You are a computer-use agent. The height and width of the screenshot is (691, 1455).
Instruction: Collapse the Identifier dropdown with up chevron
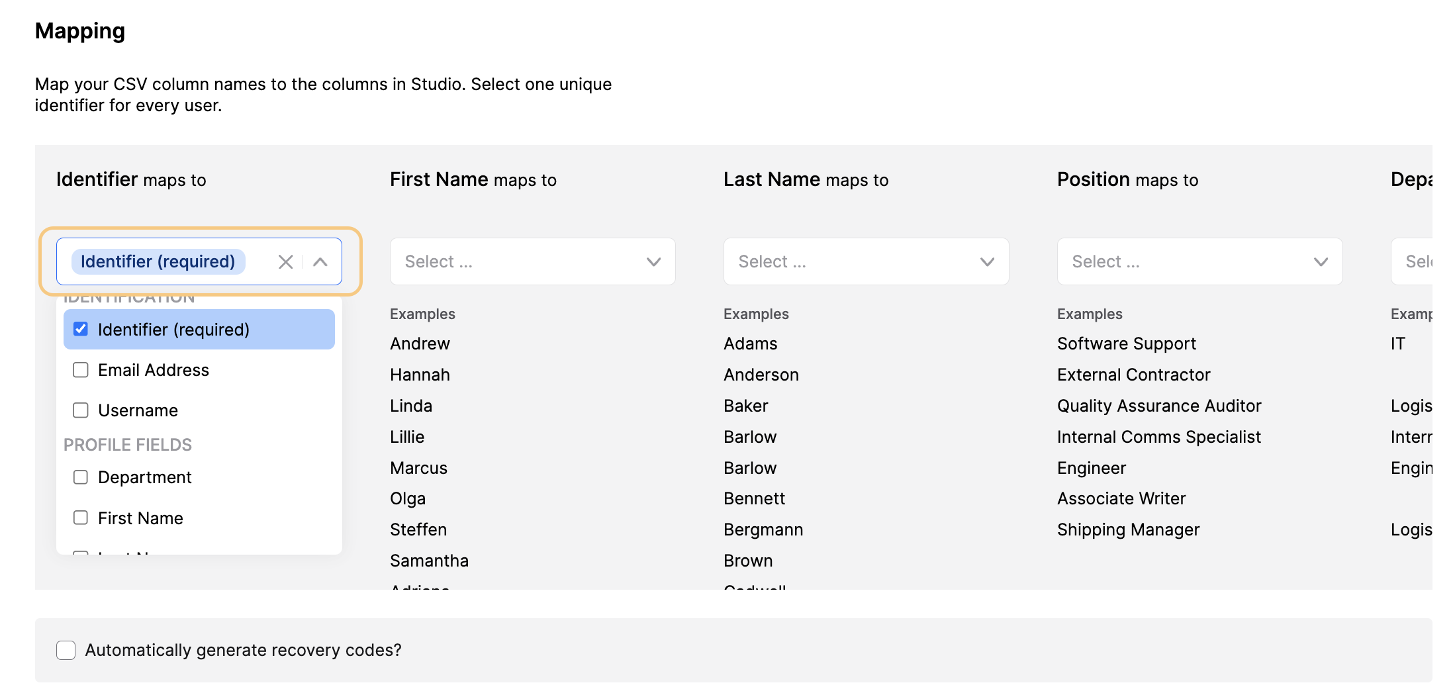click(x=320, y=262)
